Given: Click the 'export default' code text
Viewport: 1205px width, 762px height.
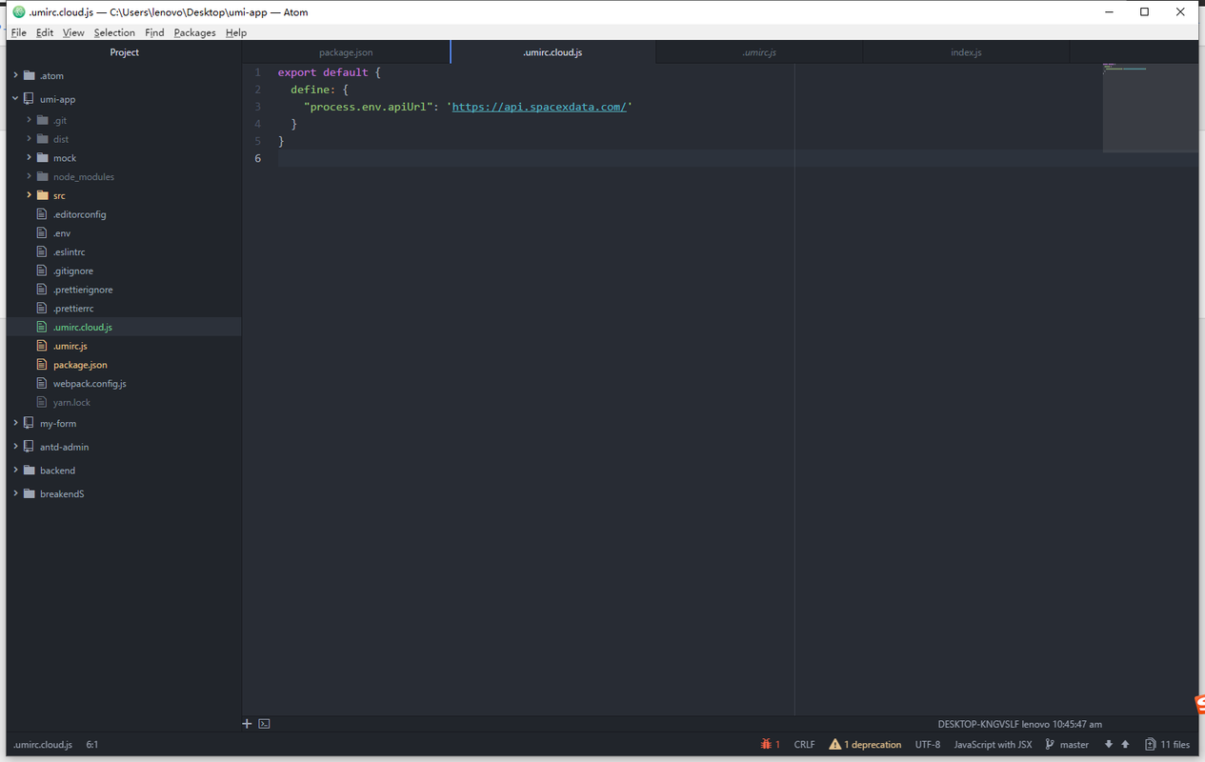Looking at the screenshot, I should [x=322, y=72].
